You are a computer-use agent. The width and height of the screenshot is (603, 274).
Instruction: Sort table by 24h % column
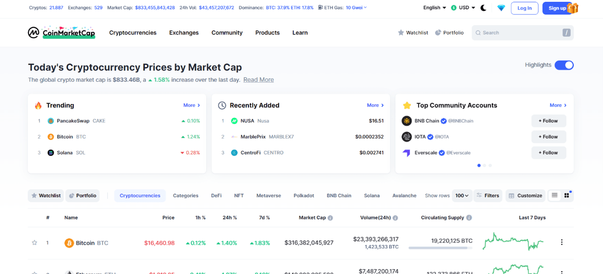(230, 218)
